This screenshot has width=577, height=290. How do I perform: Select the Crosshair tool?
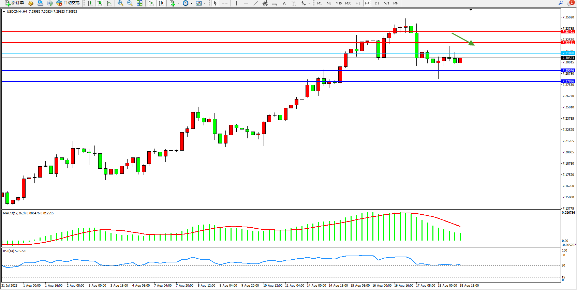tap(225, 3)
